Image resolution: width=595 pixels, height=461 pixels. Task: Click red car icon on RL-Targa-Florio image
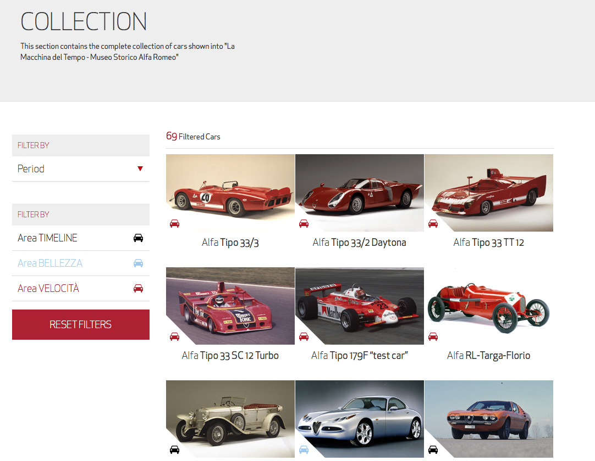tap(433, 336)
